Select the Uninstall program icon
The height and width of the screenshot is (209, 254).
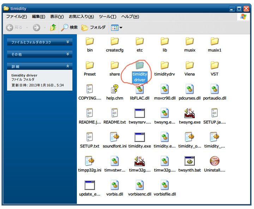(214, 161)
